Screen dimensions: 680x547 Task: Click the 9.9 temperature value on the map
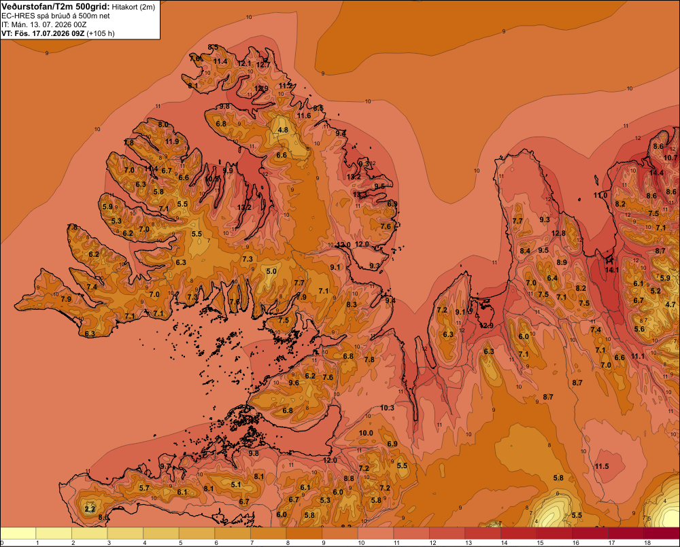tap(228, 171)
